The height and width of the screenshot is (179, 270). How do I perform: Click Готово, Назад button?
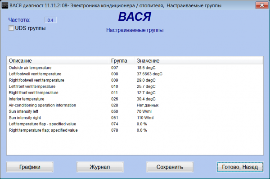240,167
